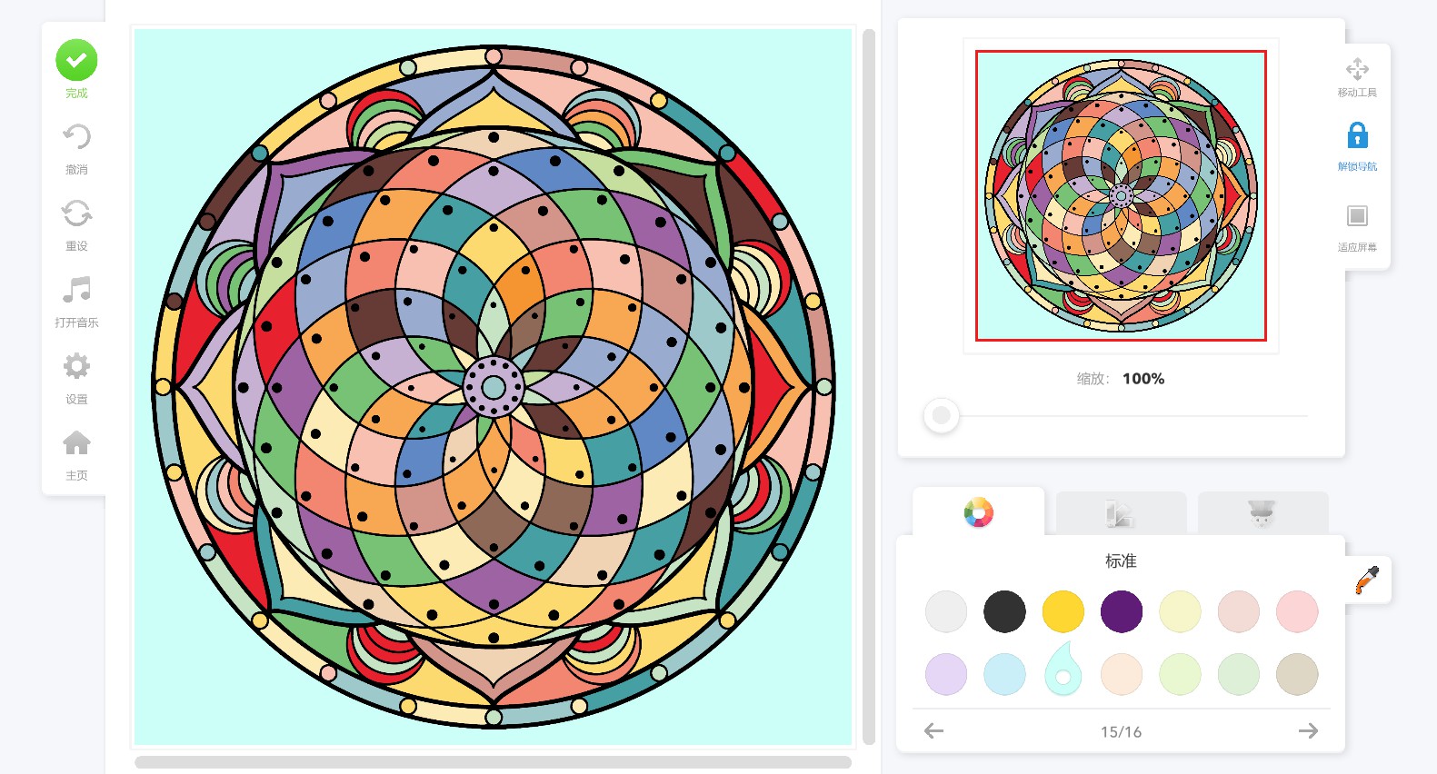The height and width of the screenshot is (774, 1437).
Task: Reset the coloring with the reset icon
Action: click(76, 213)
